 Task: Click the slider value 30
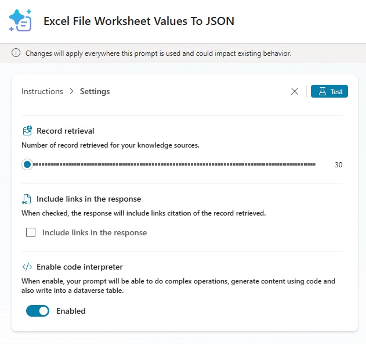click(338, 165)
